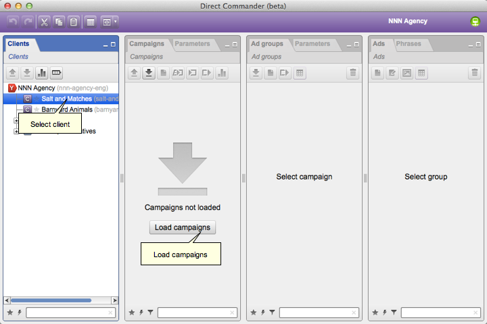This screenshot has height=324, width=487.
Task: Click the trash icon in Ads toolbar
Action: point(475,73)
